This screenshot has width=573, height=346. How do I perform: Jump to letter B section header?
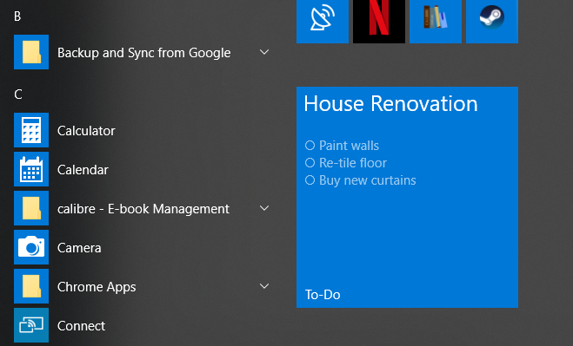click(17, 16)
